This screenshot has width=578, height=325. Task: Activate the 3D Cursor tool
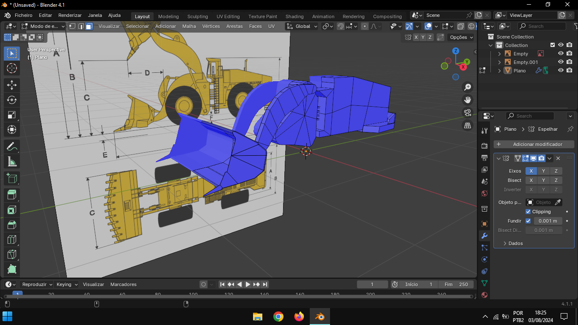[12, 68]
